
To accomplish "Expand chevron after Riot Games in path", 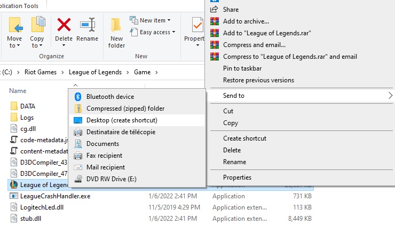I will pyautogui.click(x=63, y=72).
